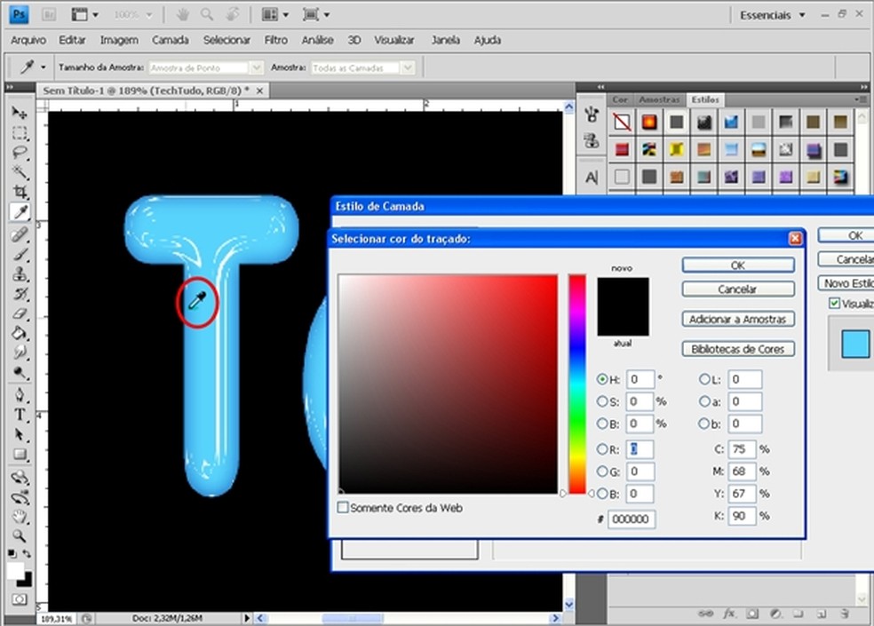The height and width of the screenshot is (626, 874).
Task: Enable Somente Cores da Web checkbox
Action: tap(343, 508)
